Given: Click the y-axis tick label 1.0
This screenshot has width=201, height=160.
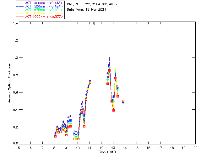Looking at the screenshot, I should pyautogui.click(x=15, y=57).
